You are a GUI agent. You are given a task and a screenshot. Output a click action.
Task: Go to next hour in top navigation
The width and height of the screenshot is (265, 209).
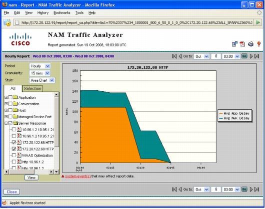(251, 56)
